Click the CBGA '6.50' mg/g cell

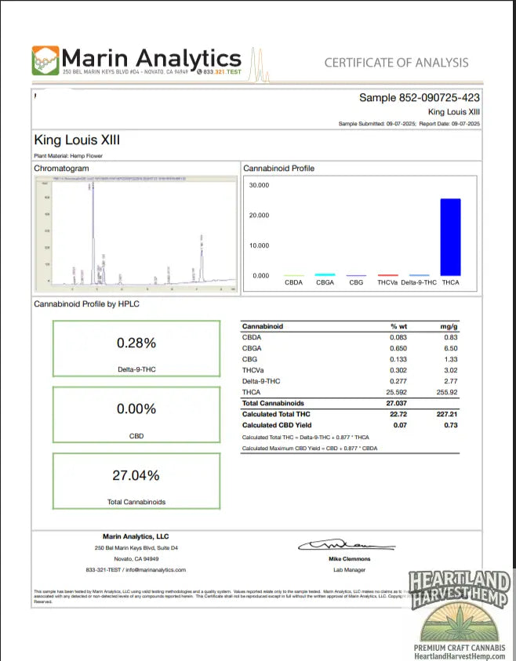[x=451, y=348]
